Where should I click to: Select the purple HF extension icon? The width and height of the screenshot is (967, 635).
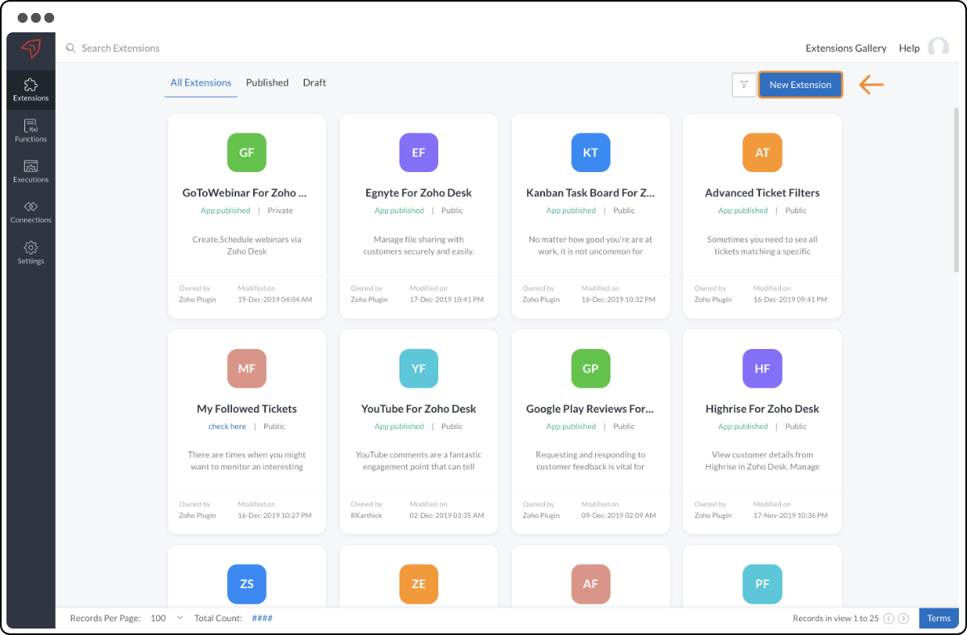click(762, 368)
